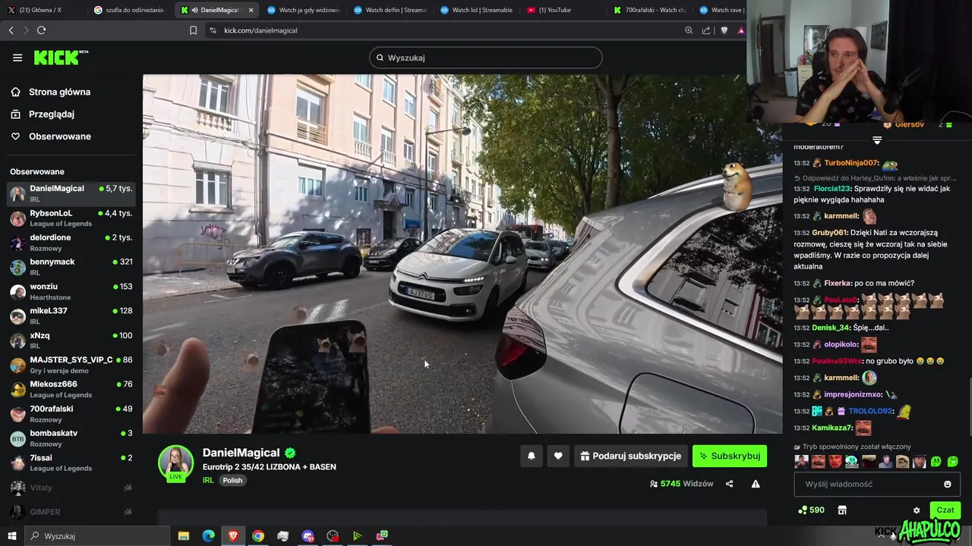972x546 pixels.
Task: Open 700rafalski channel from sidebar
Action: click(x=71, y=413)
